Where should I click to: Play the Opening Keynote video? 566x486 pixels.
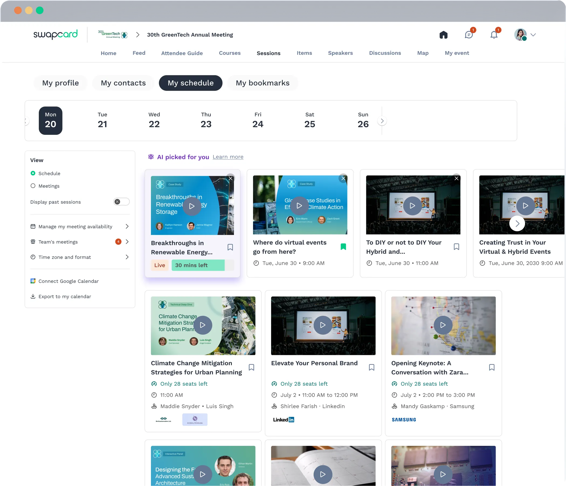[x=443, y=325]
